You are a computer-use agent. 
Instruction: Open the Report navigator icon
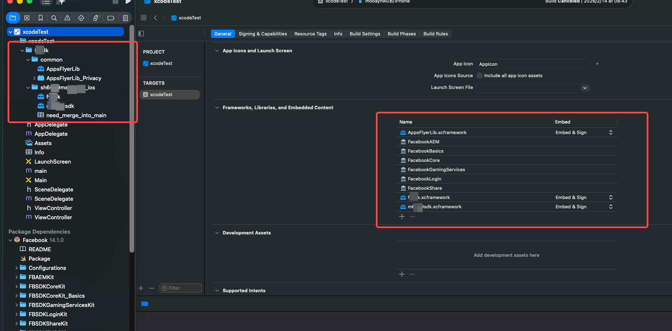tap(125, 18)
